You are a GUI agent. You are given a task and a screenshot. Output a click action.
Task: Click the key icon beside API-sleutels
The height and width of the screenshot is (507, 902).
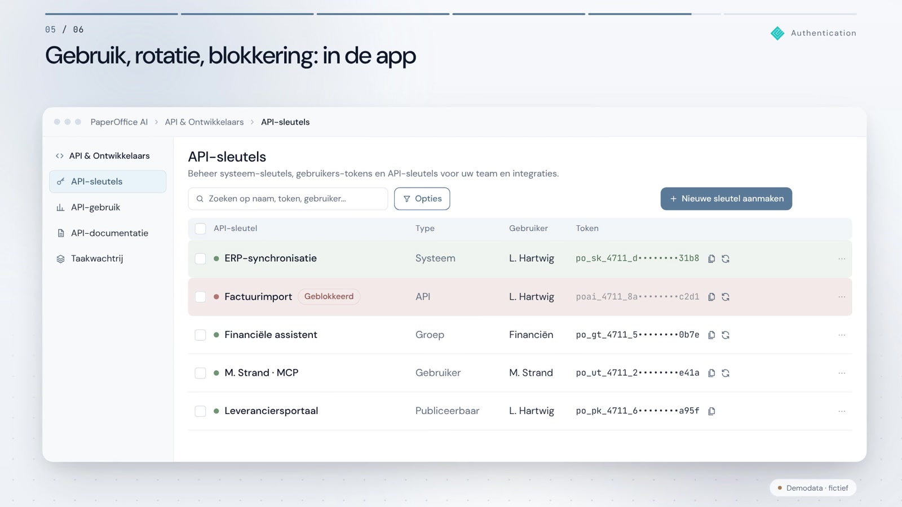click(60, 181)
